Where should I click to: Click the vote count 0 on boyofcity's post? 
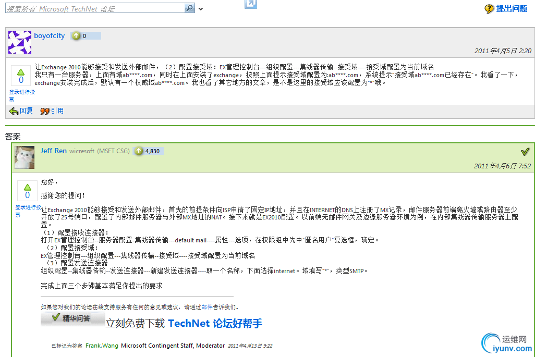tap(21, 80)
